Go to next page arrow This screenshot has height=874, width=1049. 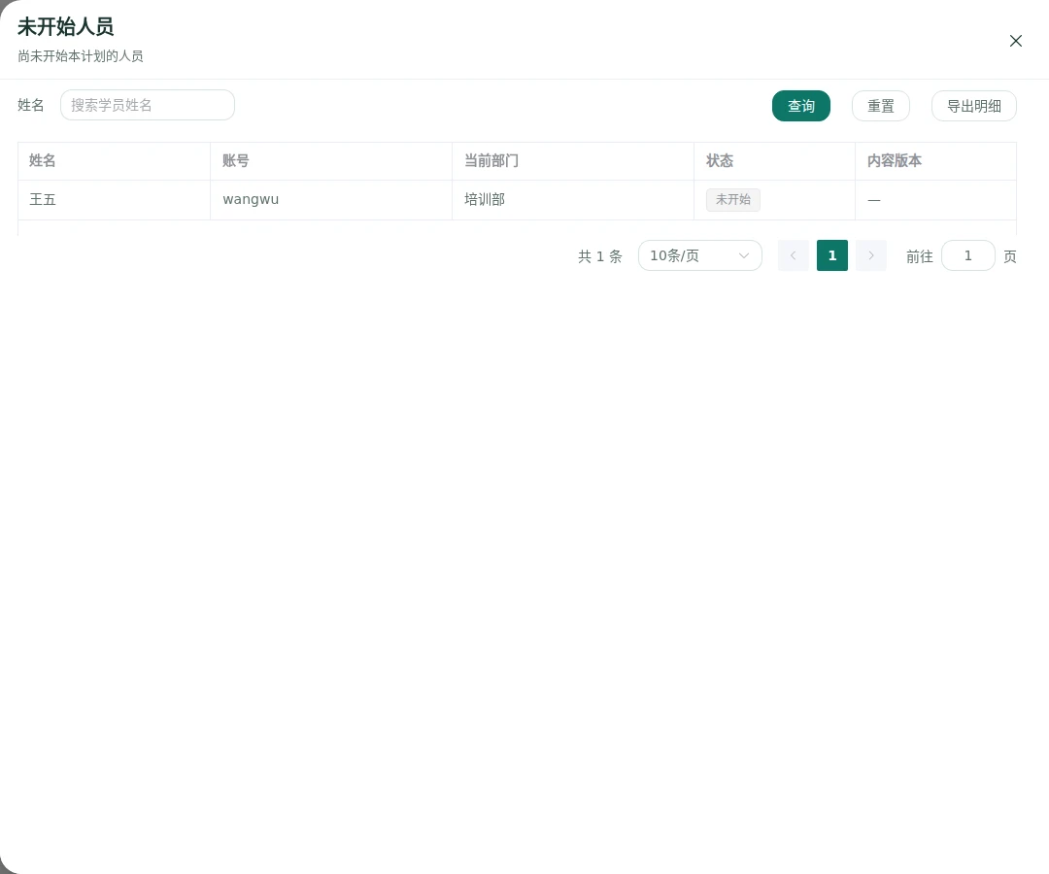tap(871, 255)
